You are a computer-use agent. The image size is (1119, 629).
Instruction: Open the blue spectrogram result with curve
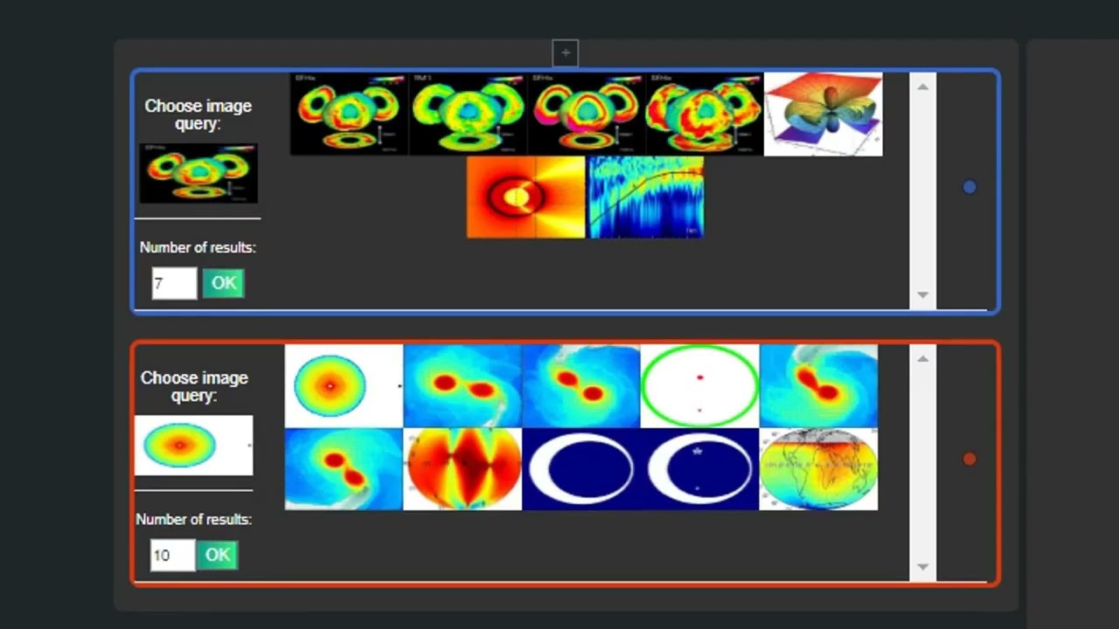pyautogui.click(x=645, y=197)
